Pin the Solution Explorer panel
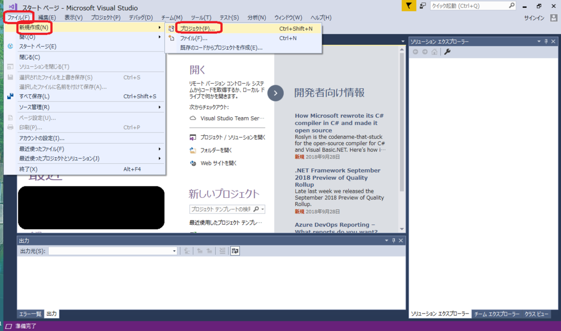 pos(546,42)
